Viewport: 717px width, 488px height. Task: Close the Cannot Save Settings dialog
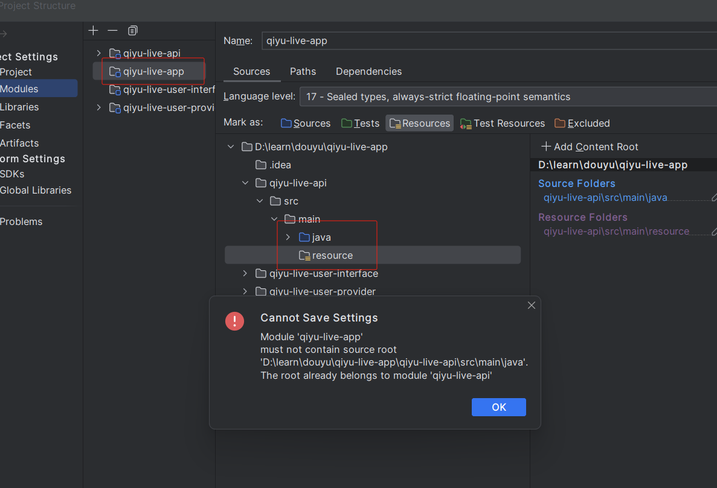532,305
